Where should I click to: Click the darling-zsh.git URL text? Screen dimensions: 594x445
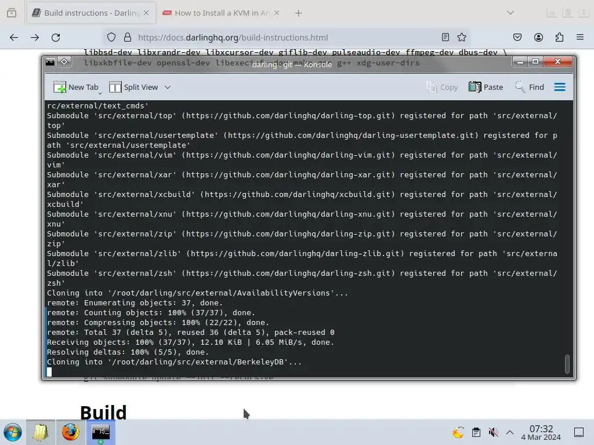[x=288, y=273]
